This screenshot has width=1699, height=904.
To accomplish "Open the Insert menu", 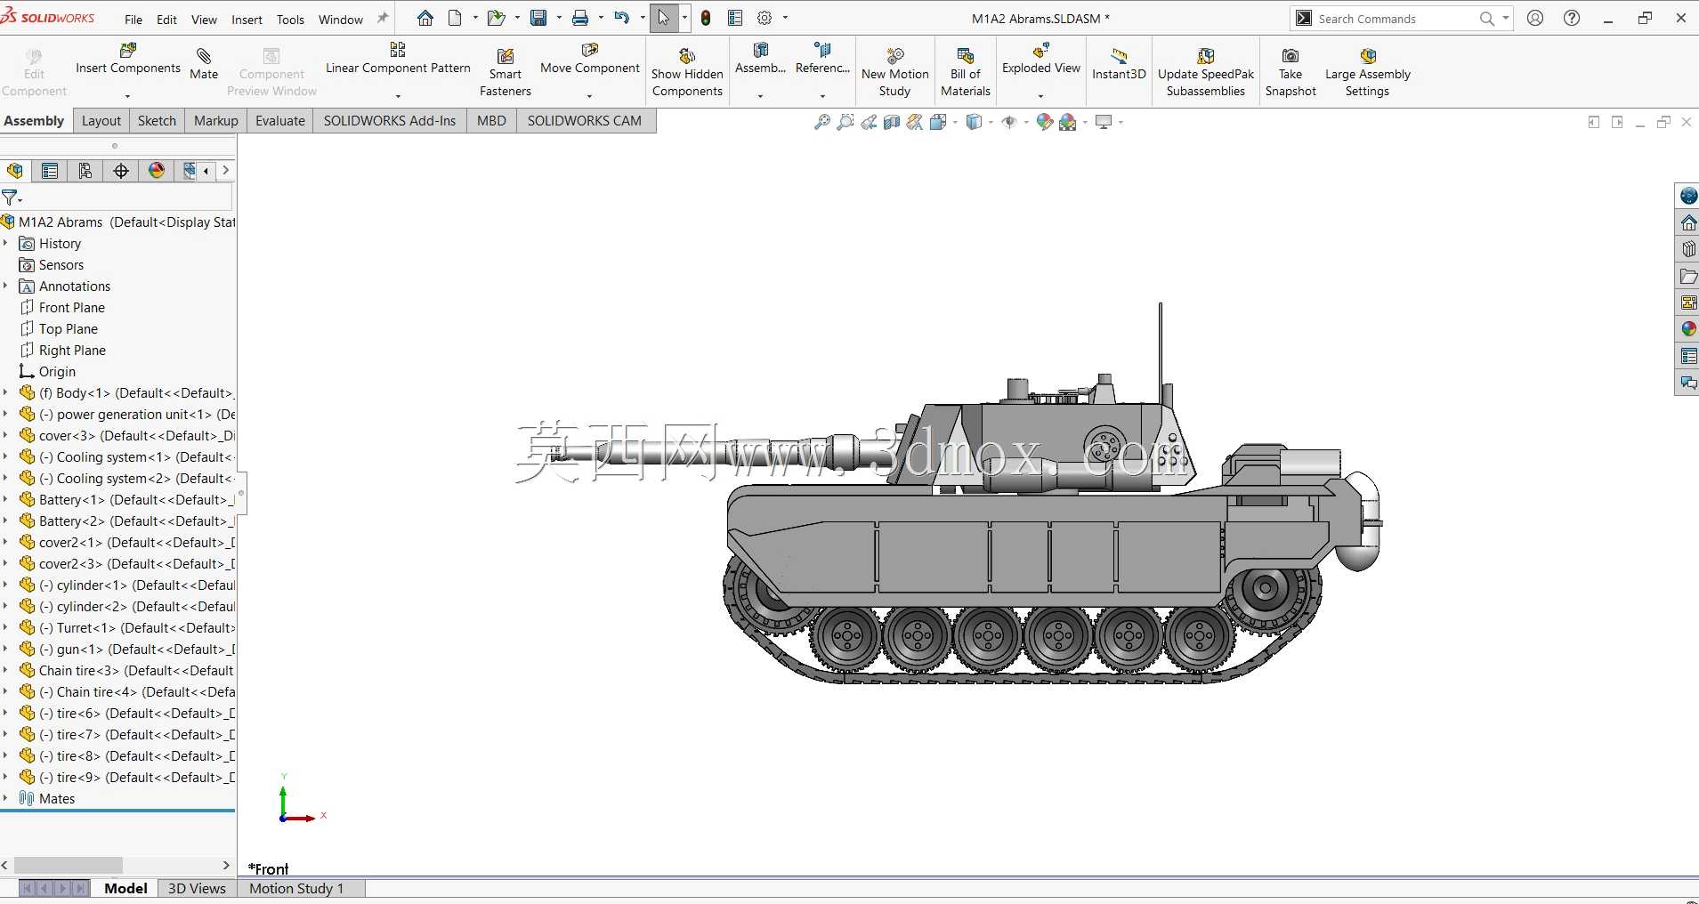I will [x=247, y=20].
